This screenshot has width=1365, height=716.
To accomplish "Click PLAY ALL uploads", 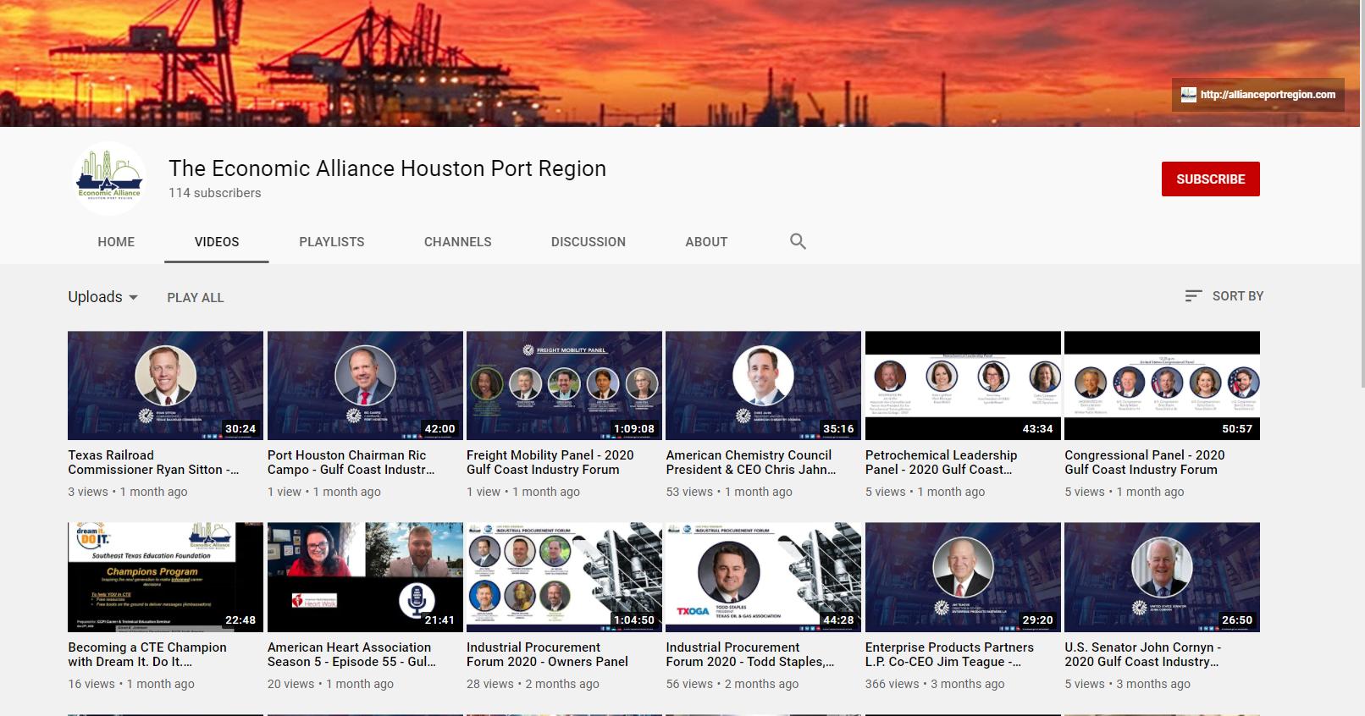I will pyautogui.click(x=196, y=297).
